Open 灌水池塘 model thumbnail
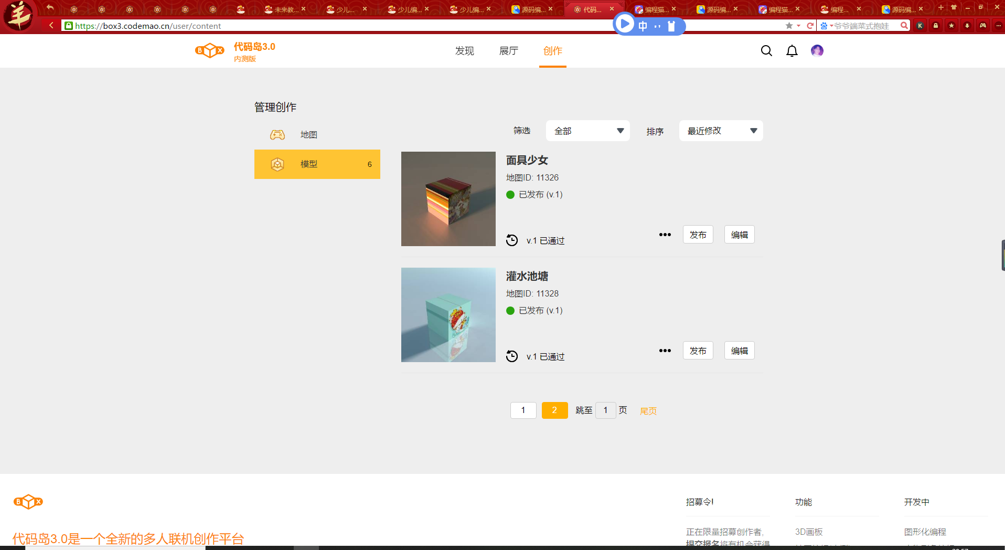This screenshot has width=1005, height=550. (448, 315)
